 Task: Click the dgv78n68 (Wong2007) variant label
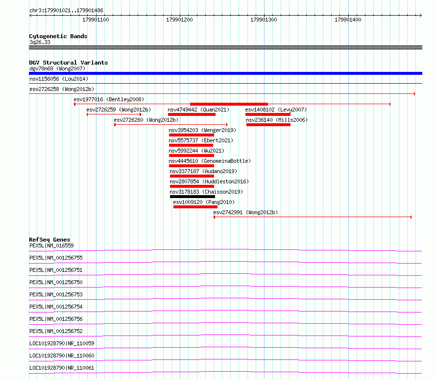pos(57,68)
